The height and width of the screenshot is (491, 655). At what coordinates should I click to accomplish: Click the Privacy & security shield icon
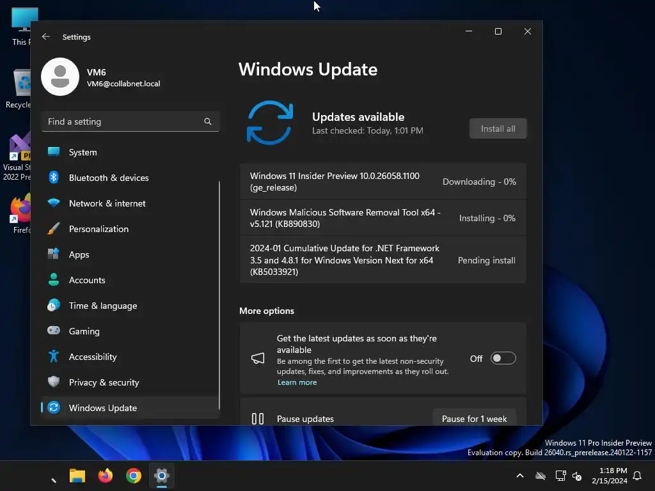pos(54,382)
